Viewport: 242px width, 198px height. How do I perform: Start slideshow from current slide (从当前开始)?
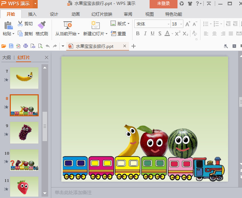68,25
